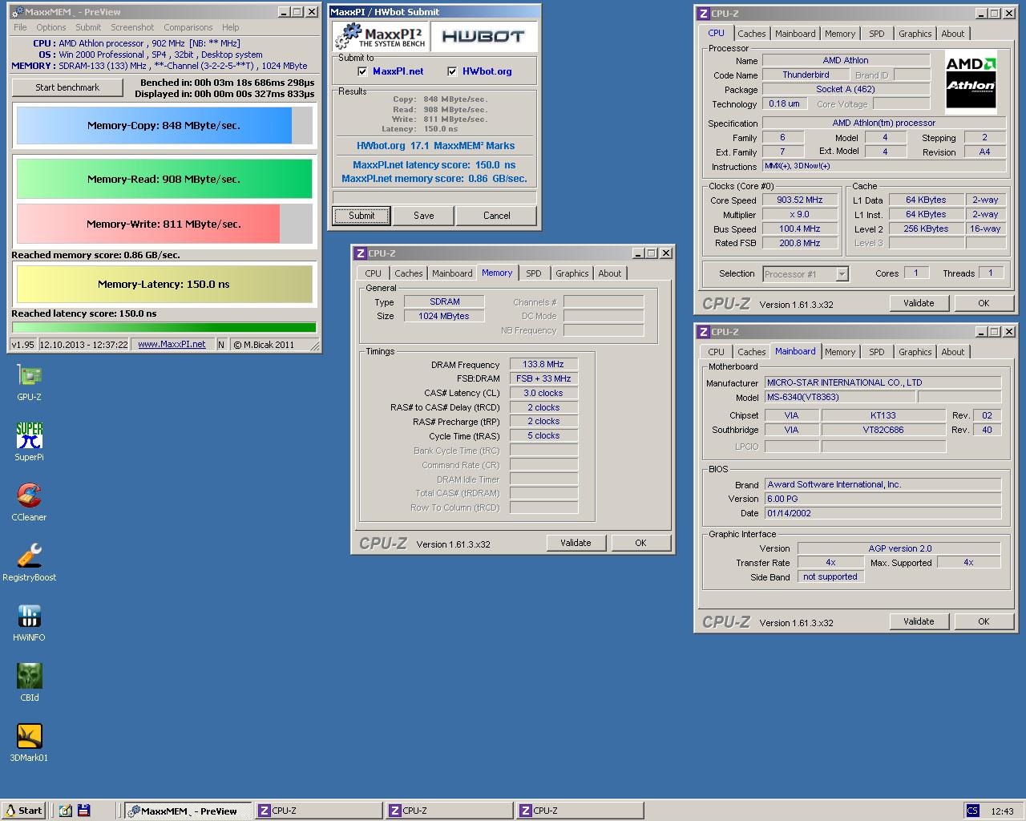This screenshot has width=1026, height=821.
Task: Click the Model MS-6340(VT8363) field
Action: point(839,398)
